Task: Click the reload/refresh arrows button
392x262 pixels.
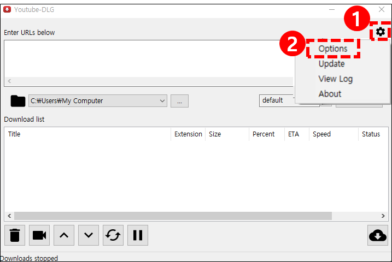Action: [113, 235]
